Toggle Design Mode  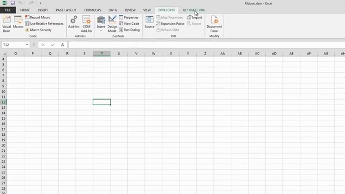tap(112, 24)
